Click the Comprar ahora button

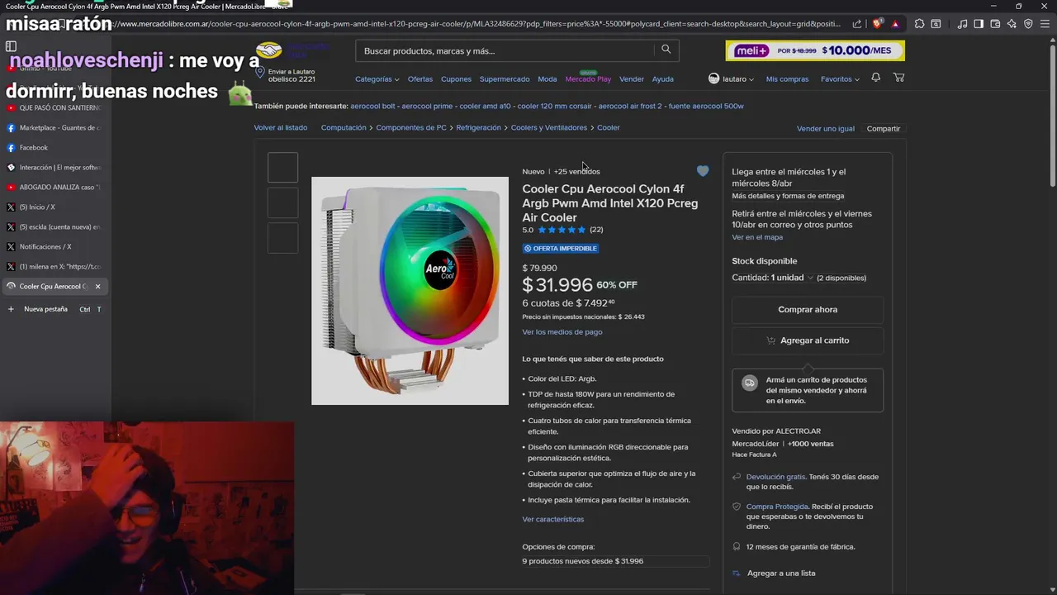(808, 310)
